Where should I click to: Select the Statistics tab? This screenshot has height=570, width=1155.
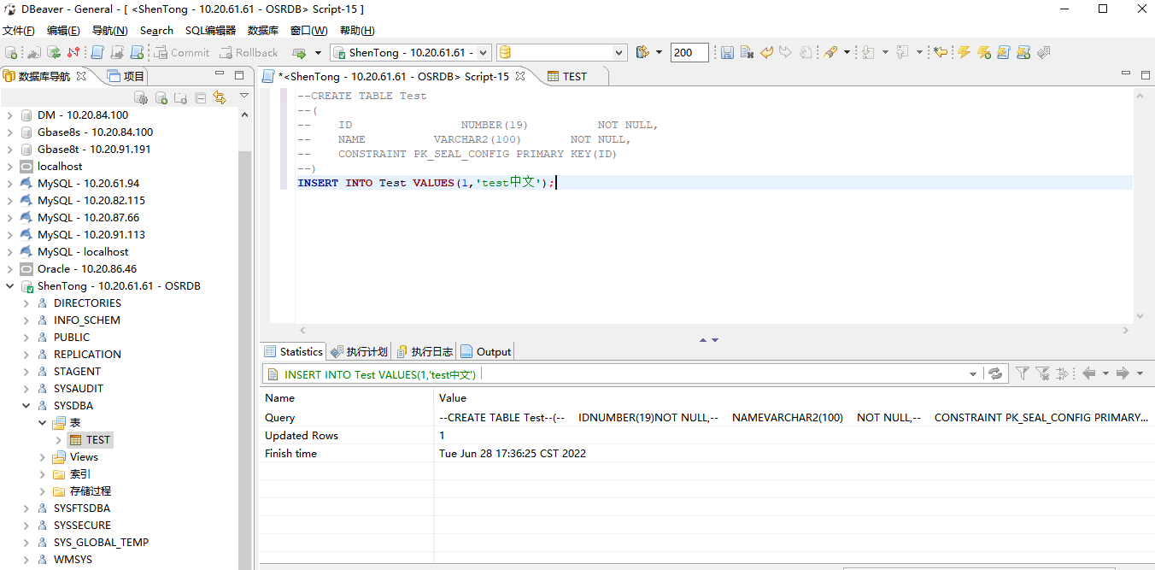(x=293, y=351)
